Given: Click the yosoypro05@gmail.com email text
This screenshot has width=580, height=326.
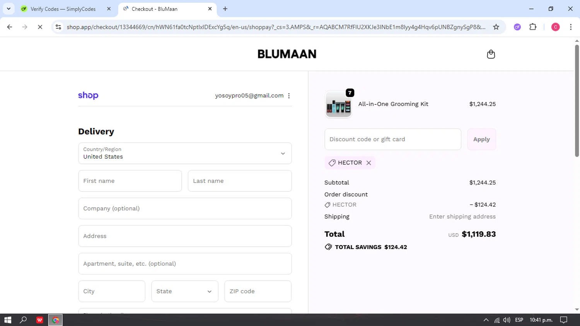Looking at the screenshot, I should [x=249, y=96].
